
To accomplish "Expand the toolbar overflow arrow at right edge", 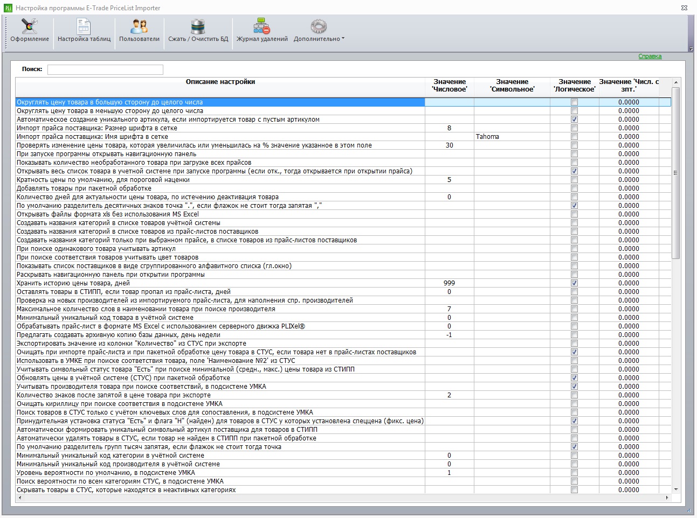I will tap(691, 49).
